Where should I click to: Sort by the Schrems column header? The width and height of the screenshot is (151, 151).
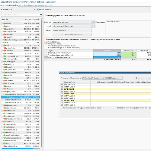pos(28,19)
